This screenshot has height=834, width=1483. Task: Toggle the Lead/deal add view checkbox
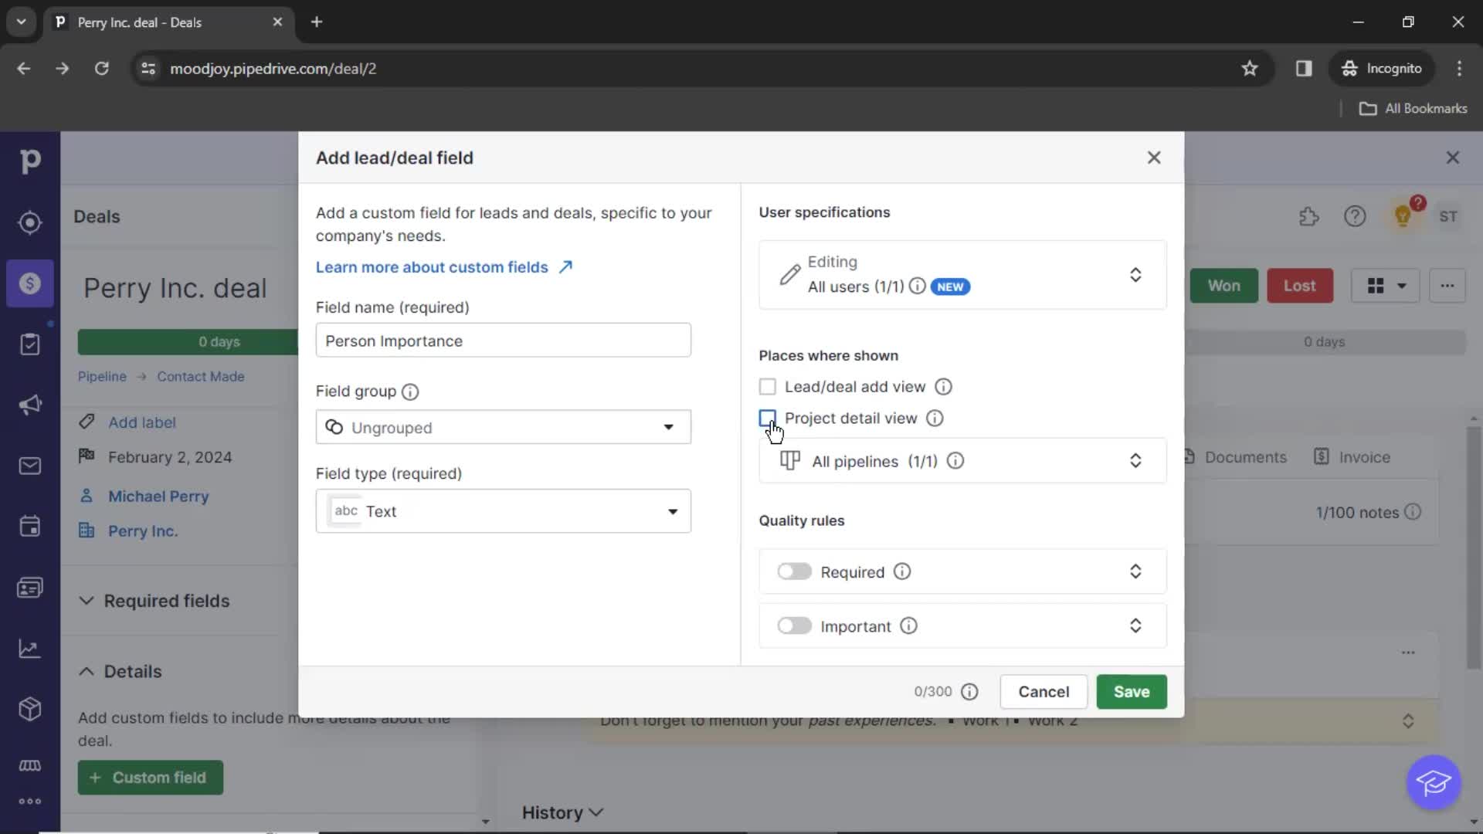click(767, 386)
